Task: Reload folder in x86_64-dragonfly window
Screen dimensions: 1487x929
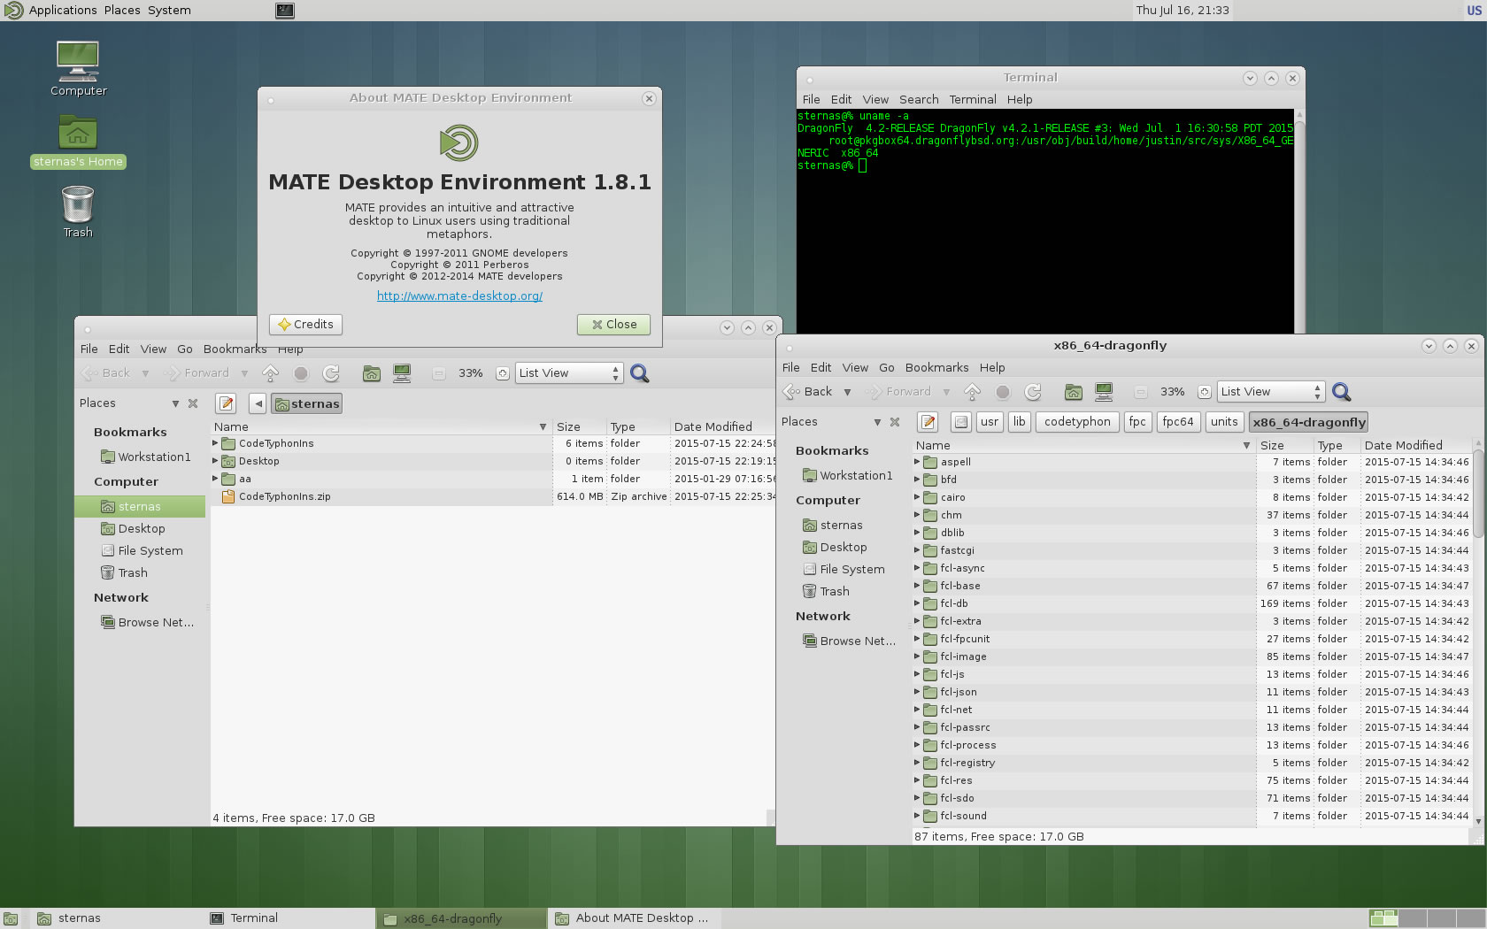Action: point(1033,392)
